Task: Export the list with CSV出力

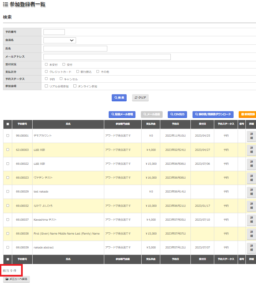Action: tap(177, 115)
